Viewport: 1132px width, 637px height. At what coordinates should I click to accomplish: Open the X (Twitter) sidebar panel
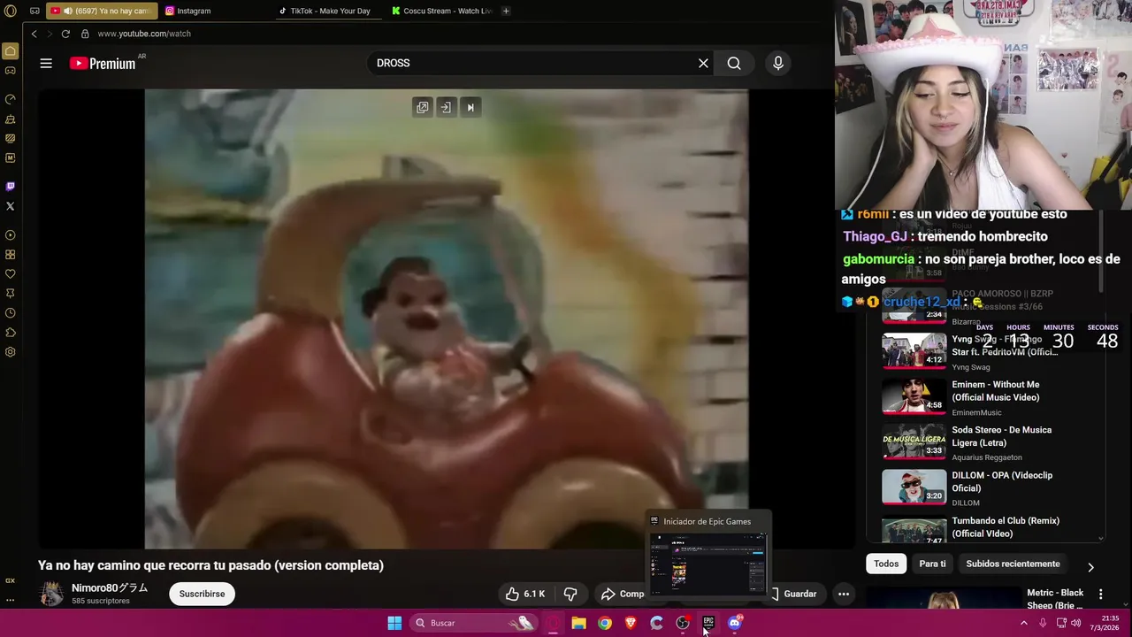click(x=10, y=206)
